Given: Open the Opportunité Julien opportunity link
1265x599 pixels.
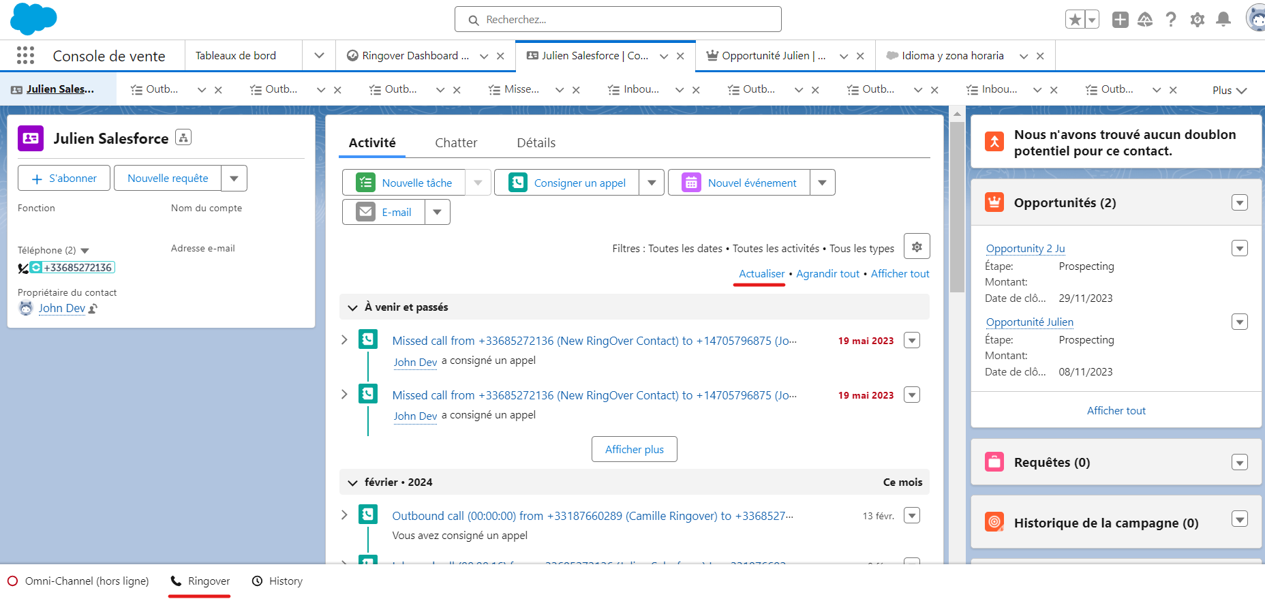Looking at the screenshot, I should [1029, 322].
